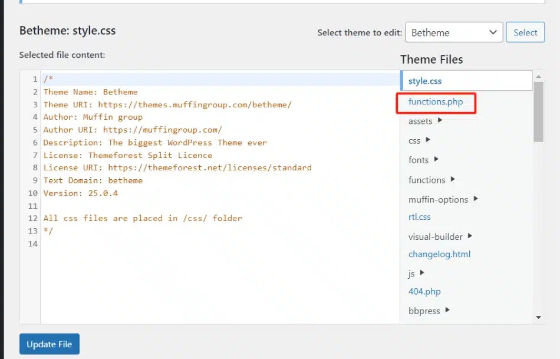Expand the assets folder

[x=421, y=121]
